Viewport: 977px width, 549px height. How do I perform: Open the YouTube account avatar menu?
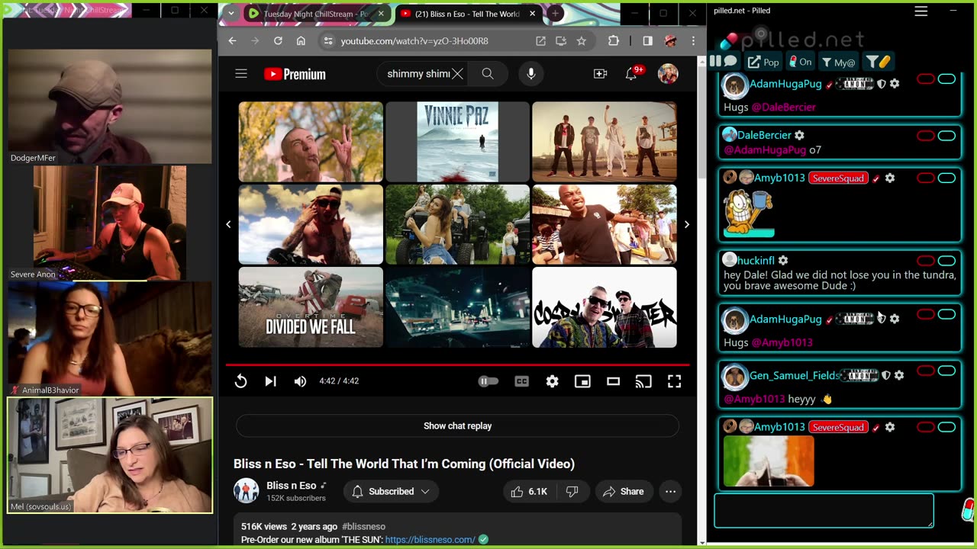click(668, 74)
